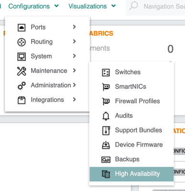Screen dimensions: 185x191
Task: Click the Administration gears icon
Action: tap(22, 85)
